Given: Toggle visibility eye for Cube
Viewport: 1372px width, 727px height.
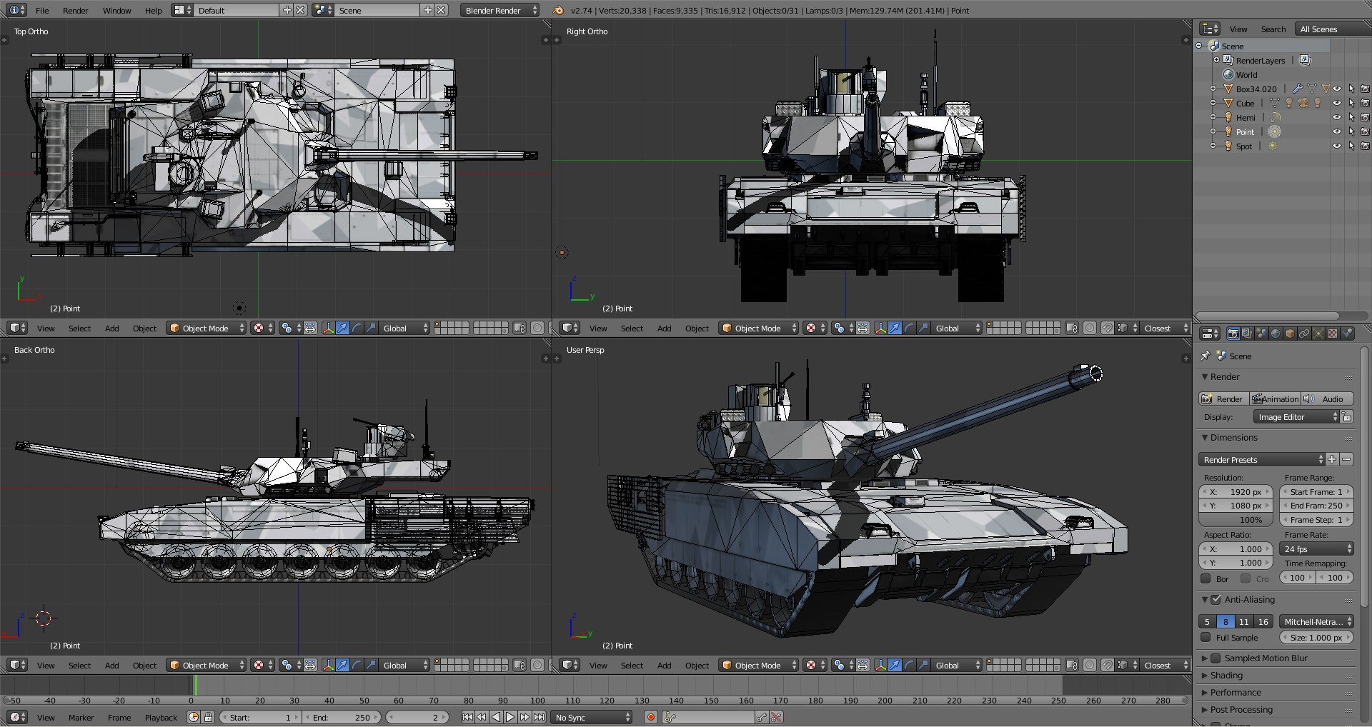Looking at the screenshot, I should pos(1337,103).
